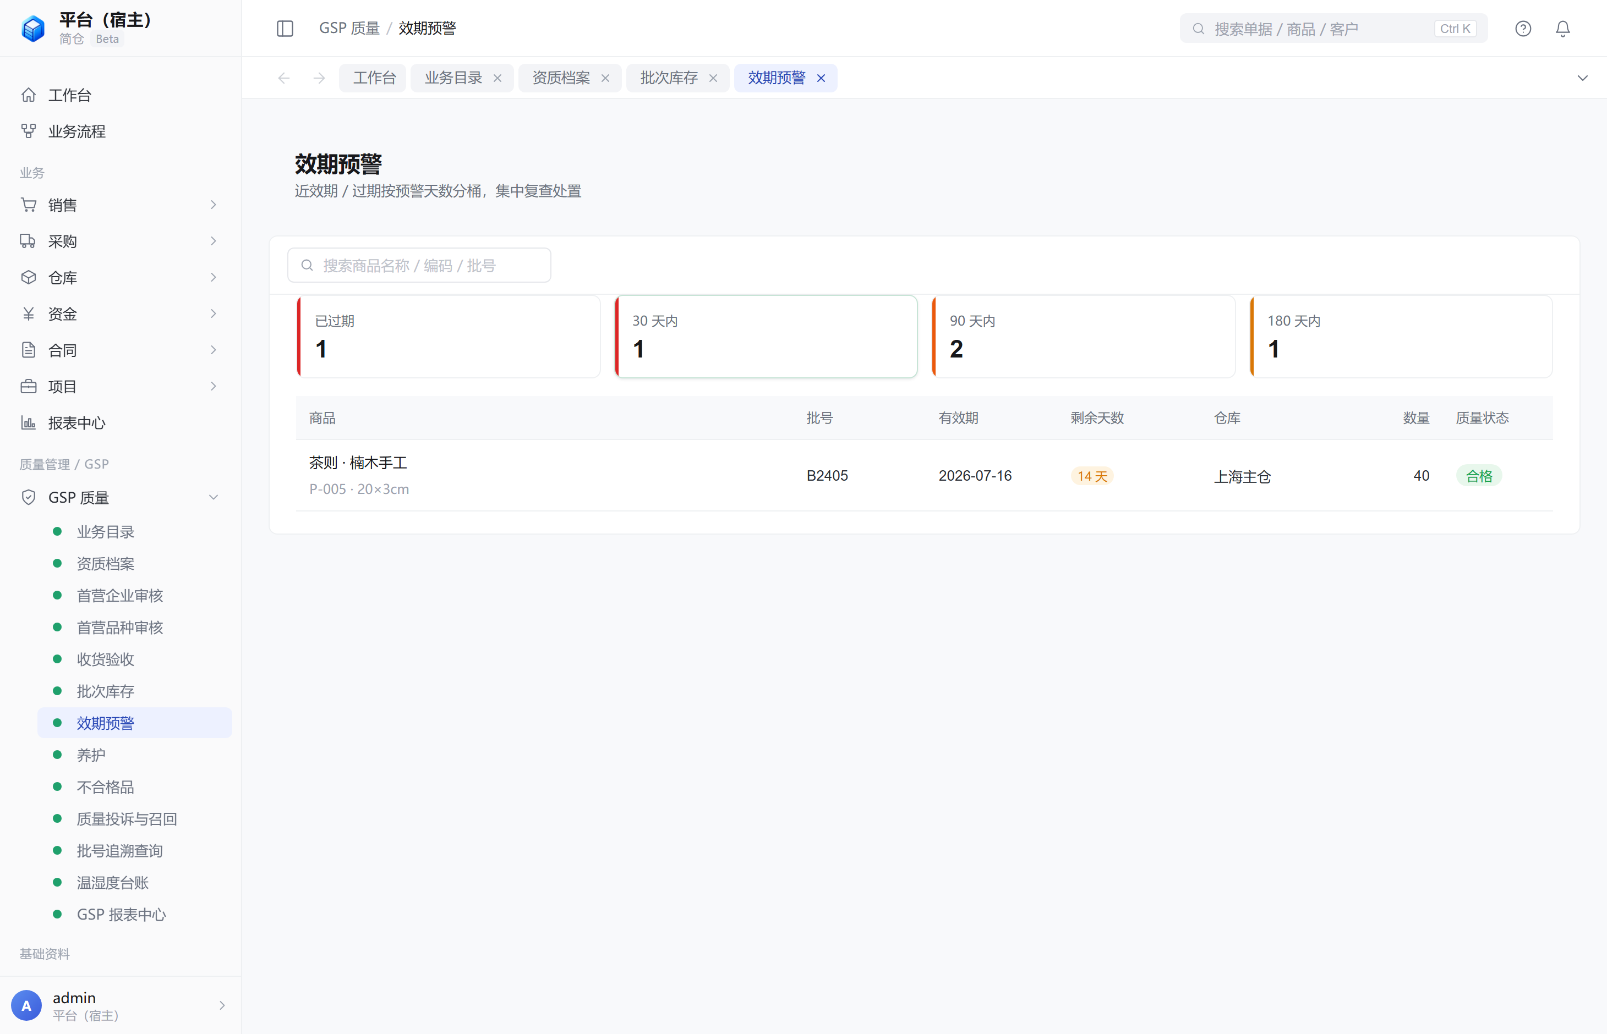The image size is (1607, 1034).
Task: Open 养护 in the sidebar
Action: pos(134,755)
